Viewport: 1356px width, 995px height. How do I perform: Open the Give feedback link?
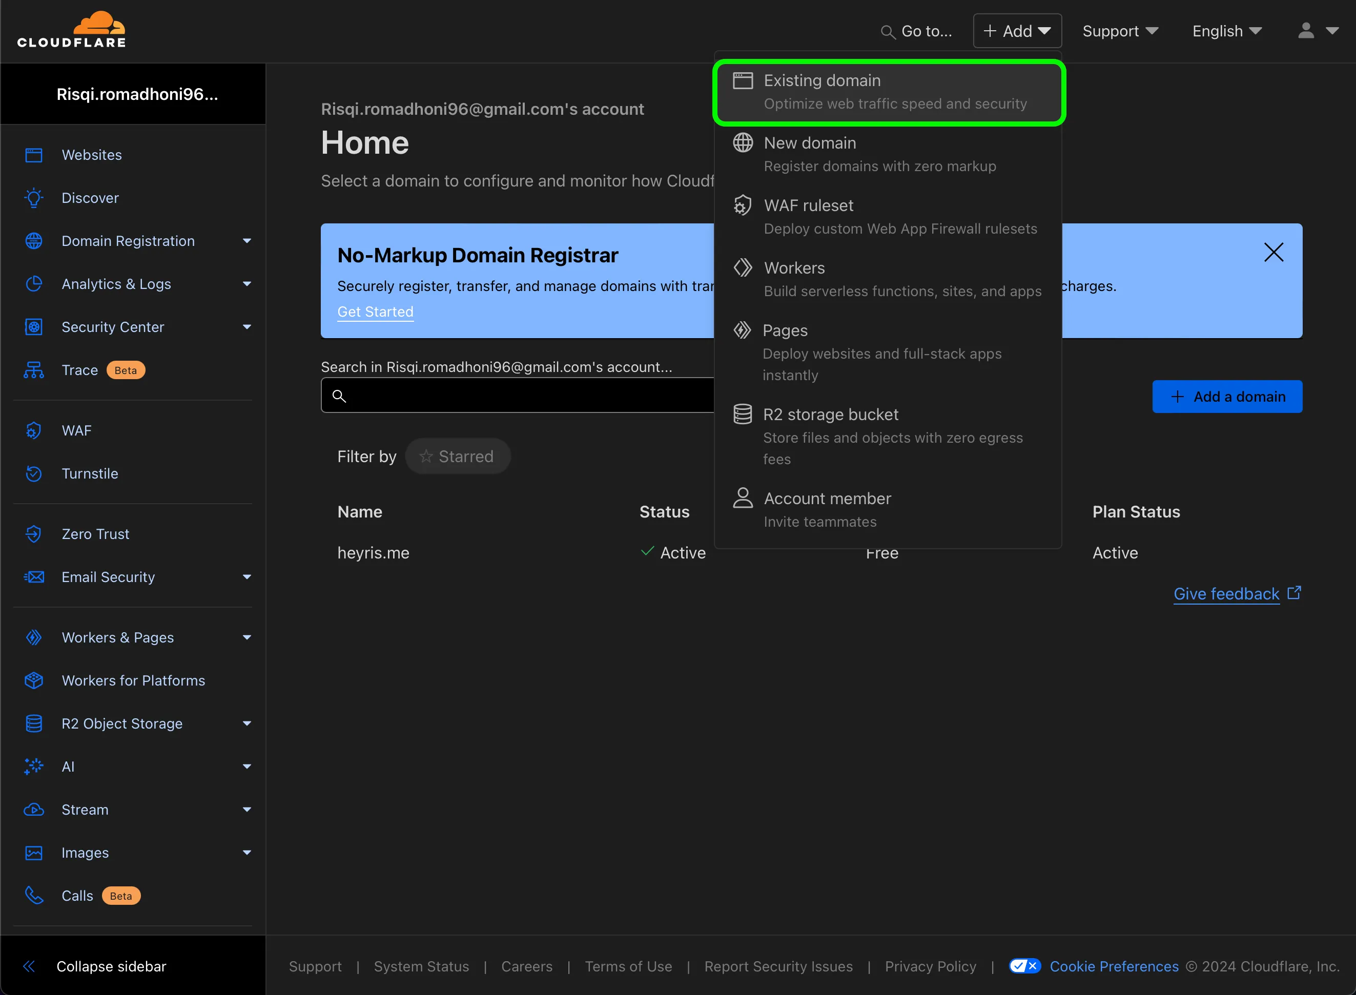[1225, 594]
